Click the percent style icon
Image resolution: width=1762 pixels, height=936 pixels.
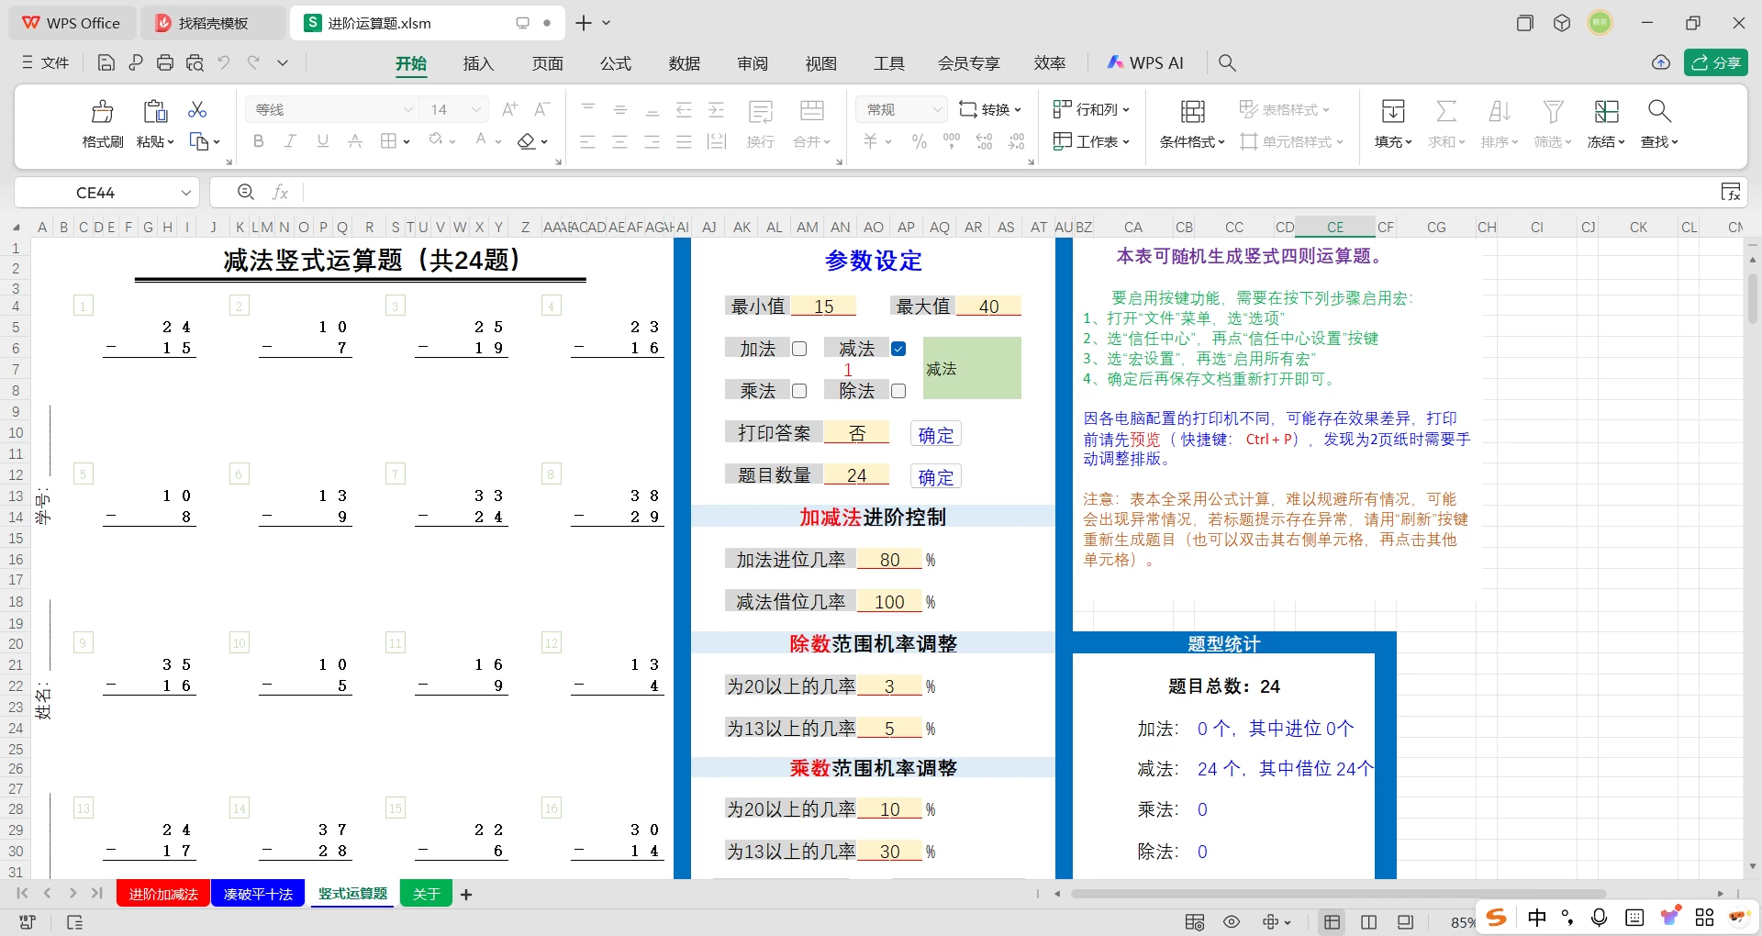pyautogui.click(x=919, y=141)
